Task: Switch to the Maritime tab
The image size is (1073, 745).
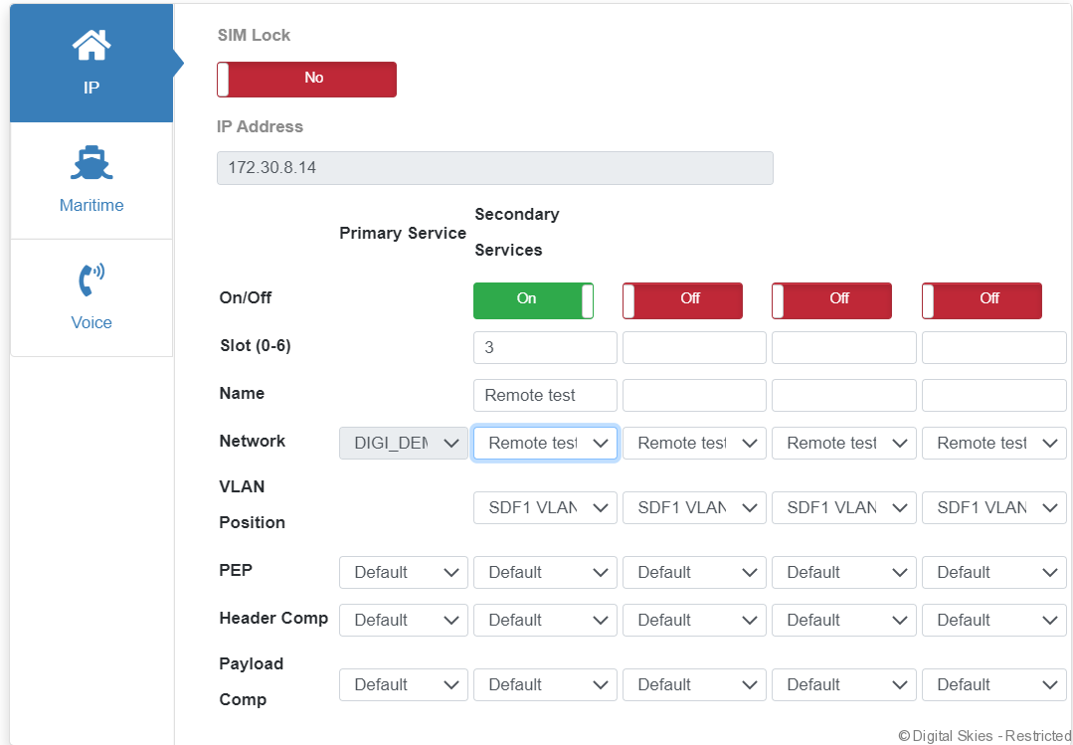Action: click(x=91, y=181)
